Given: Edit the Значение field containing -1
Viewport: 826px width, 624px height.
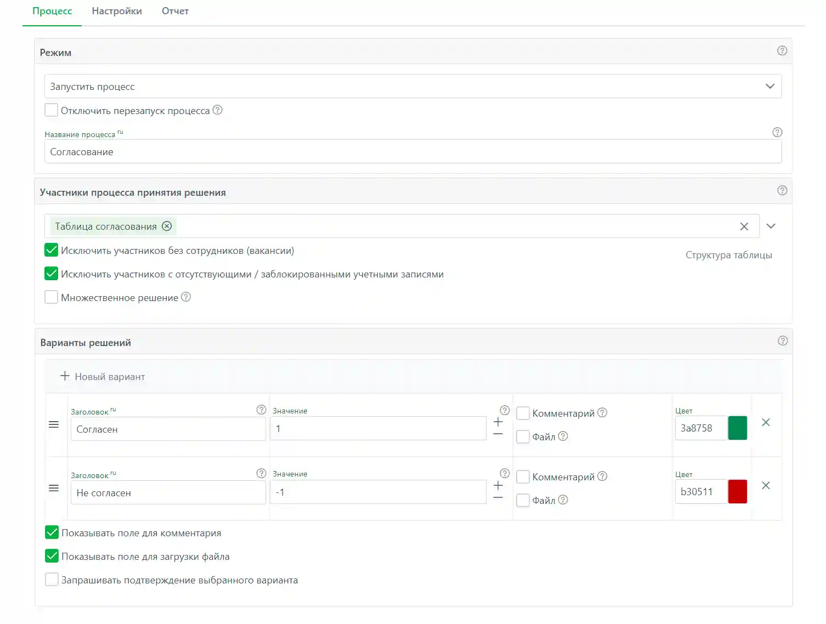Looking at the screenshot, I should [378, 492].
